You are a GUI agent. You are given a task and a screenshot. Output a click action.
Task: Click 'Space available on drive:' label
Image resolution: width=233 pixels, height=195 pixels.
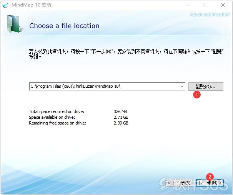tap(52, 117)
